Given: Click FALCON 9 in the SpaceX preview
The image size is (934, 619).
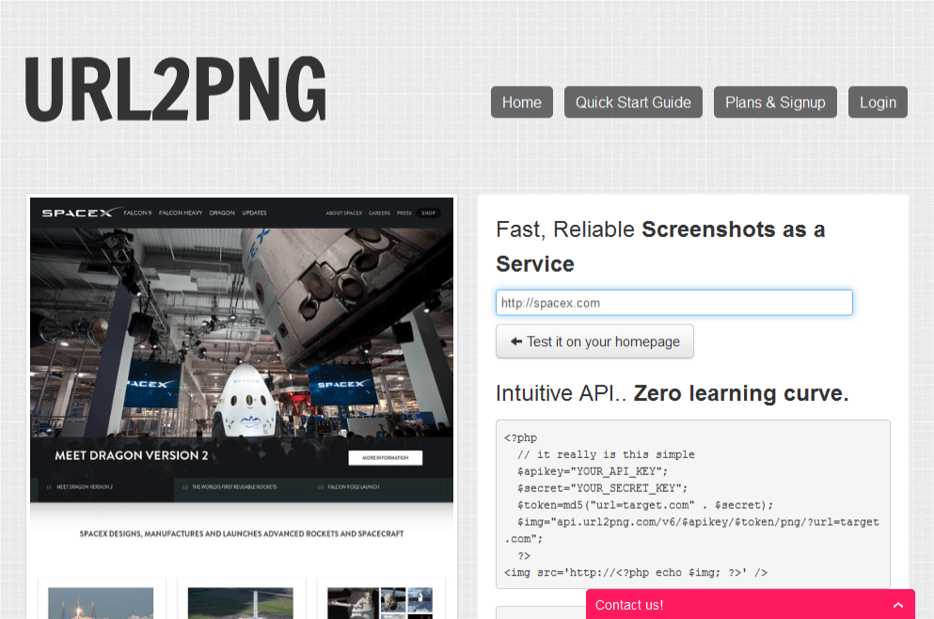Looking at the screenshot, I should (137, 213).
